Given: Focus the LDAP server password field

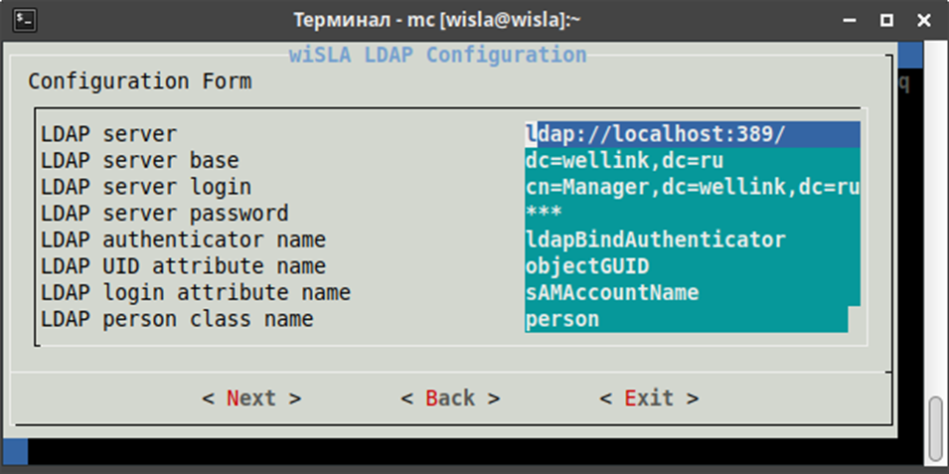Looking at the screenshot, I should click(x=693, y=214).
